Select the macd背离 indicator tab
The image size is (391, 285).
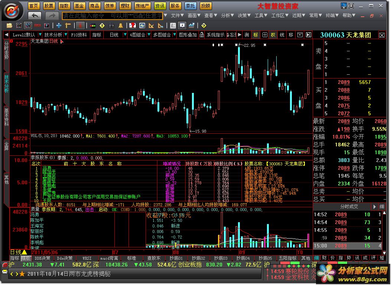(x=109, y=258)
